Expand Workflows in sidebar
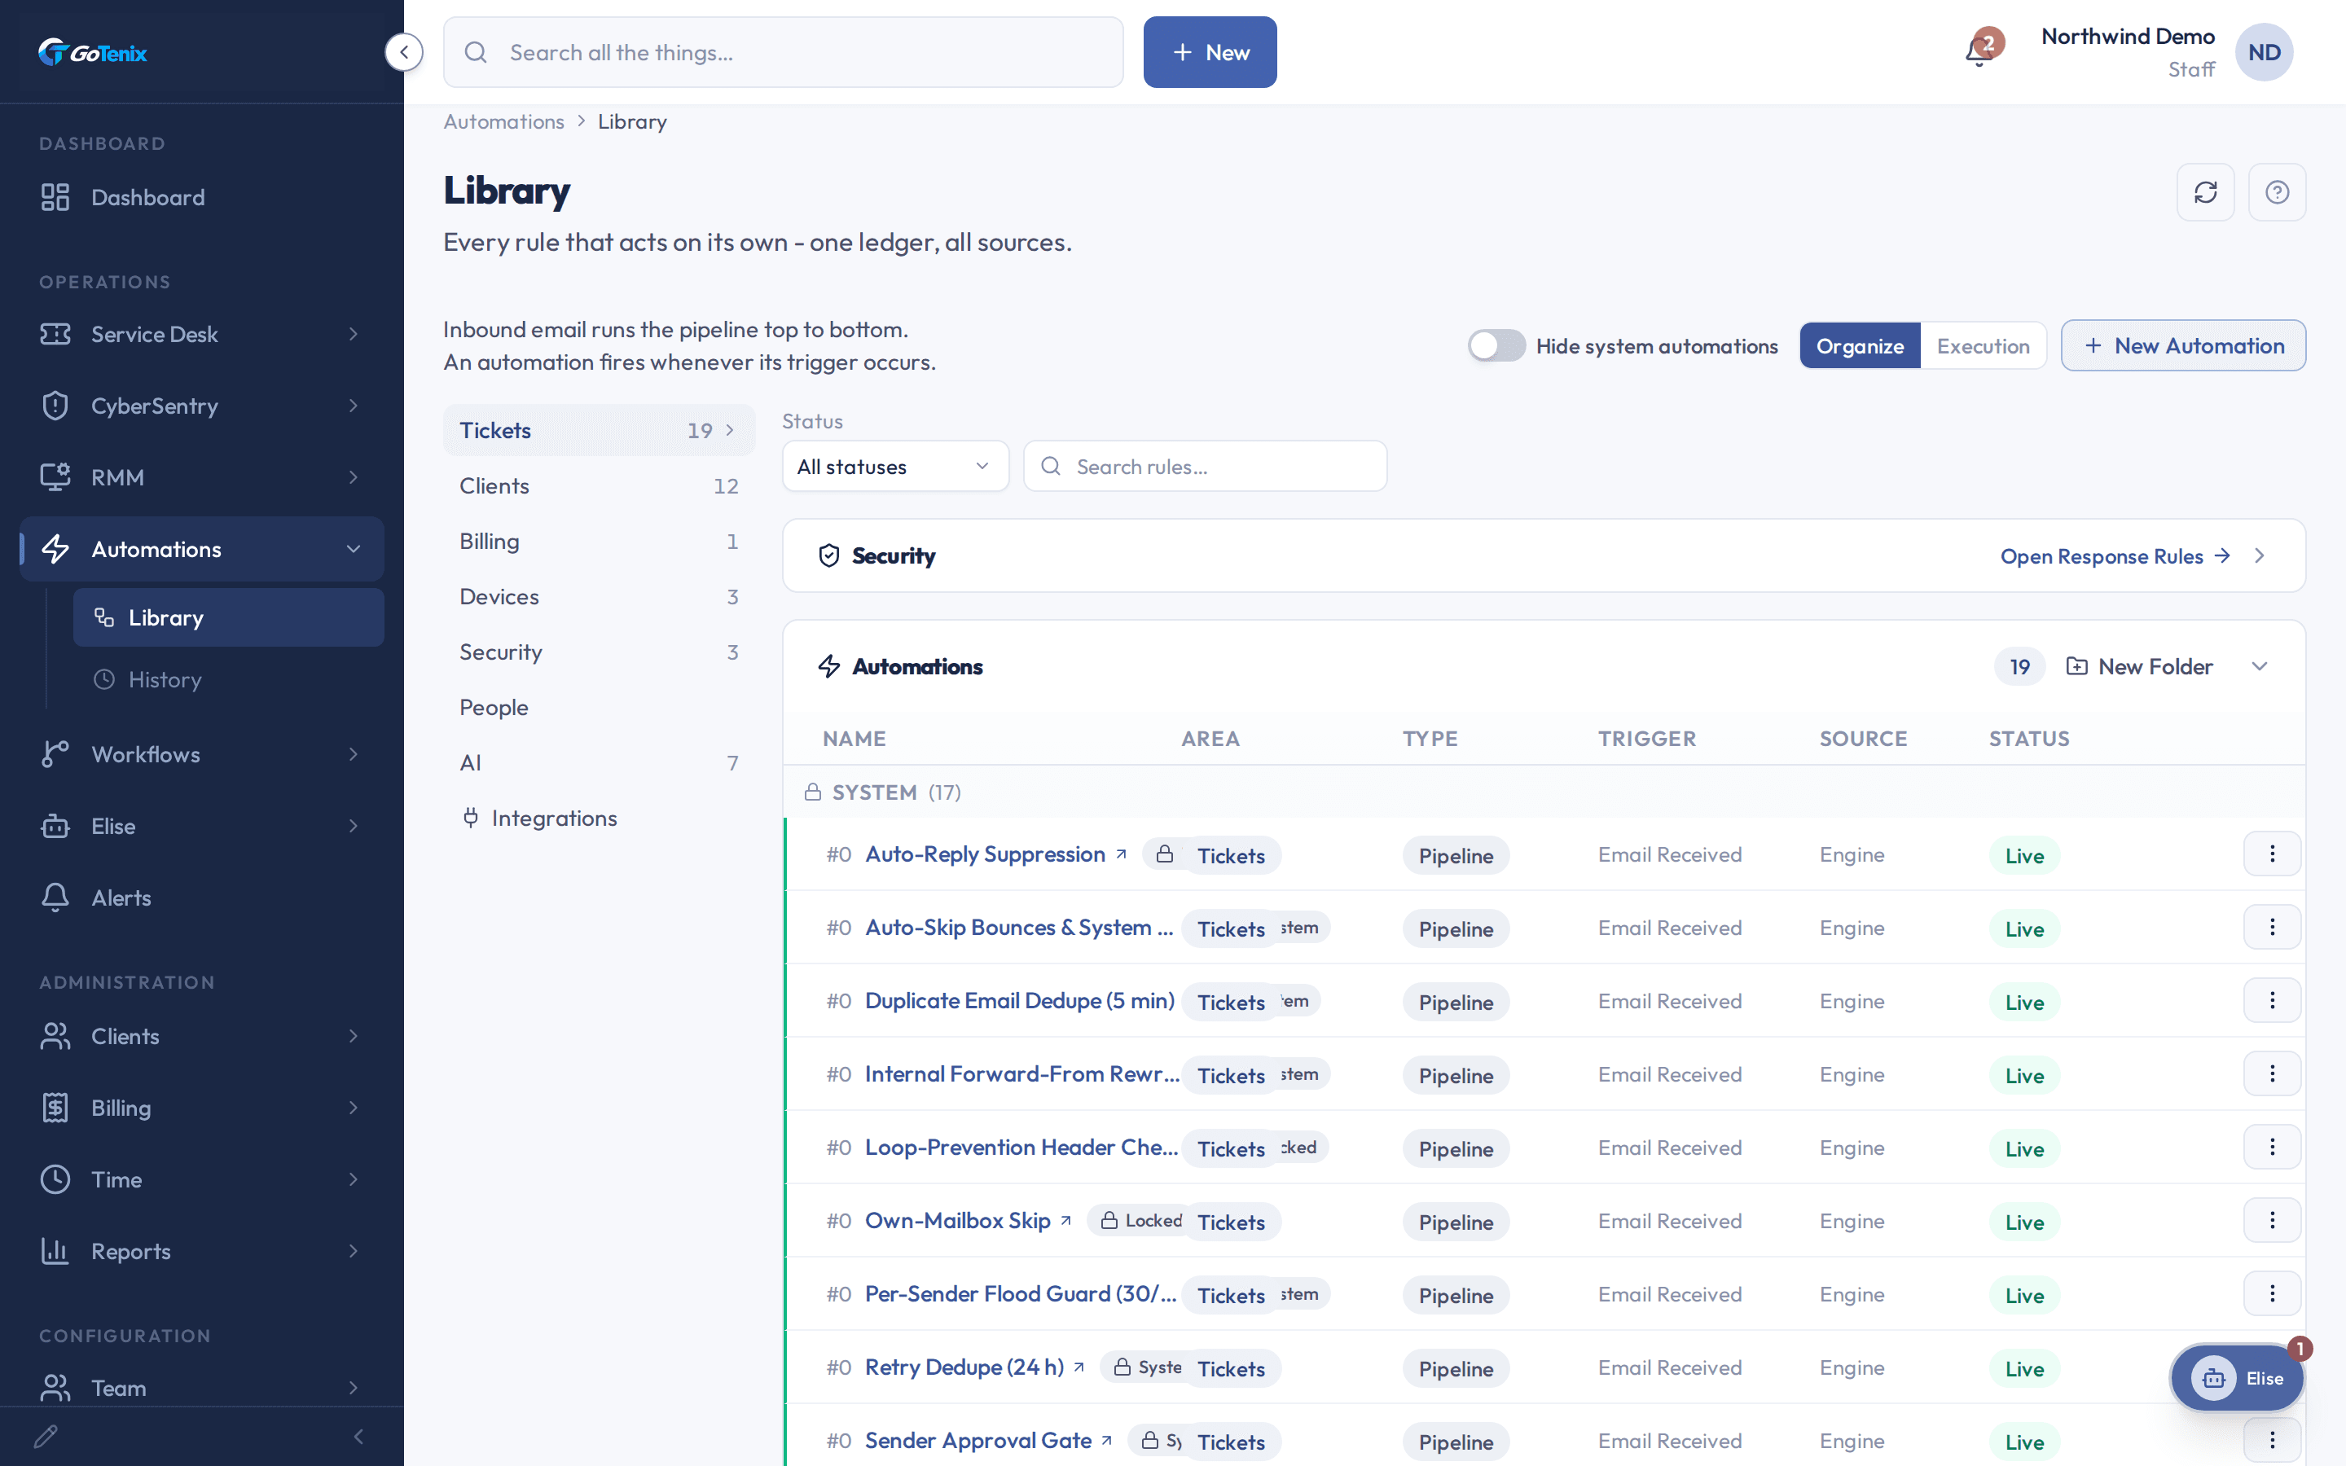This screenshot has width=2346, height=1466. pyautogui.click(x=202, y=754)
